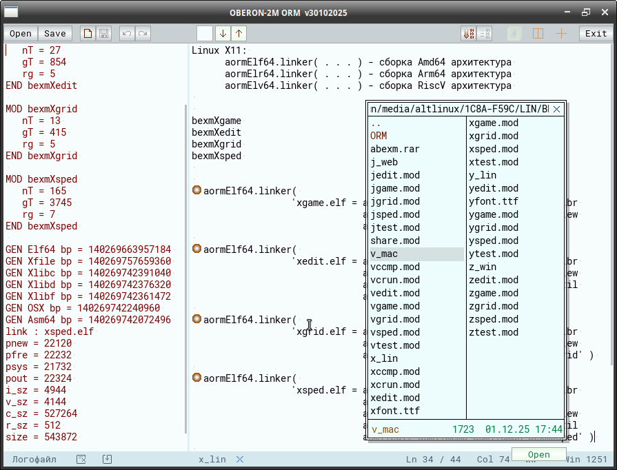Click the binary sort icon with red arrow
Viewport: 617px width, 470px height.
tap(468, 34)
